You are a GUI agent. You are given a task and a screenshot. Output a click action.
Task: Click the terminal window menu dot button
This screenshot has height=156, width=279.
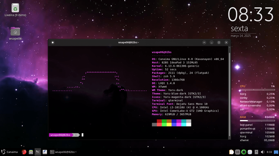[x=53, y=42]
